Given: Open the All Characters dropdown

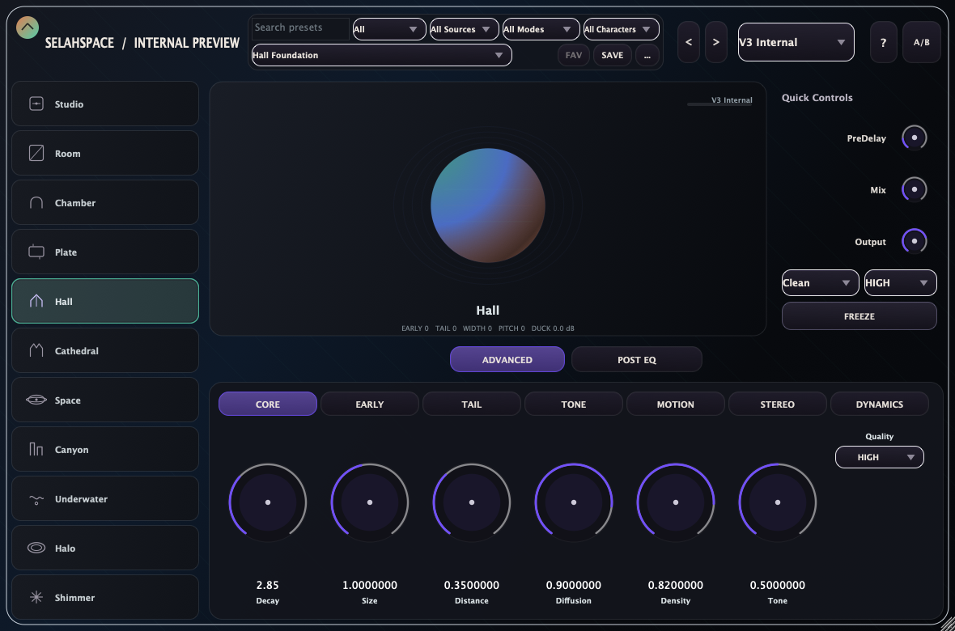Looking at the screenshot, I should [x=622, y=29].
